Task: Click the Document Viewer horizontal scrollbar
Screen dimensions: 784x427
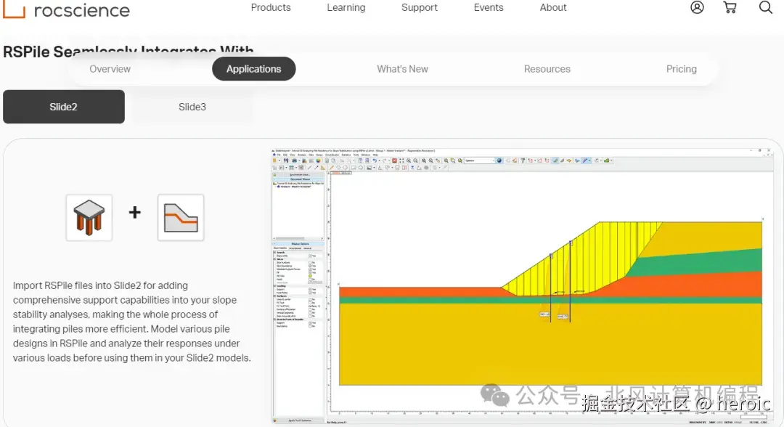Action: (298, 238)
